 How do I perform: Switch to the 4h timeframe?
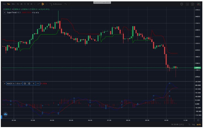point(22,4)
